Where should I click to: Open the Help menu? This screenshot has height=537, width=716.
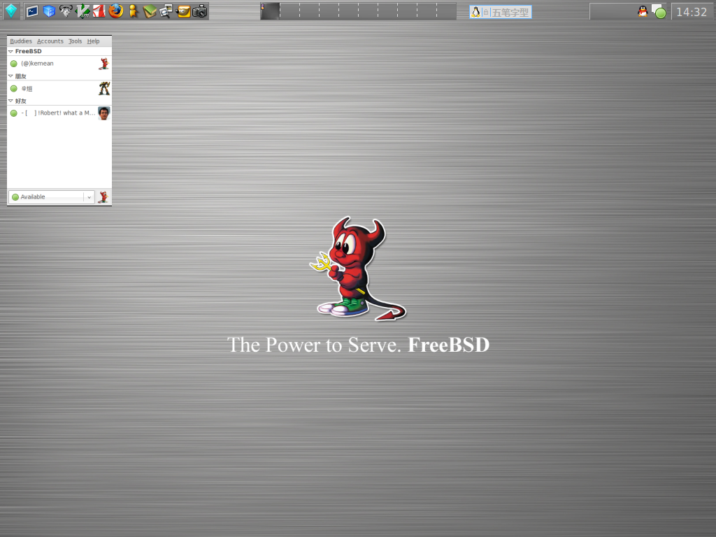point(93,41)
